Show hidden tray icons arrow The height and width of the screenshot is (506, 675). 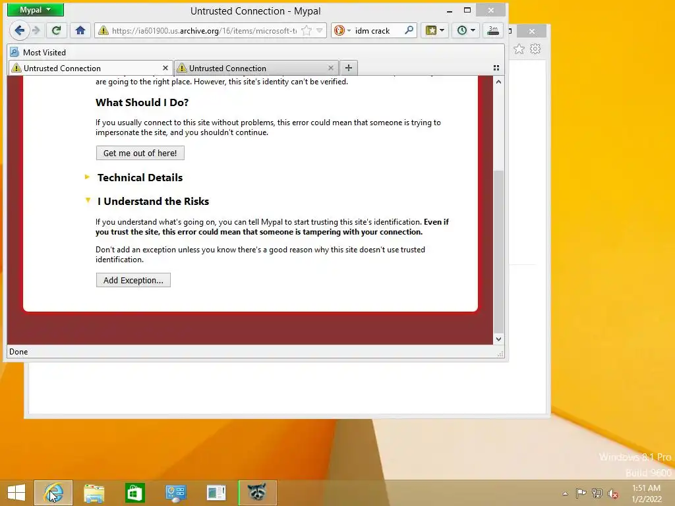coord(565,493)
